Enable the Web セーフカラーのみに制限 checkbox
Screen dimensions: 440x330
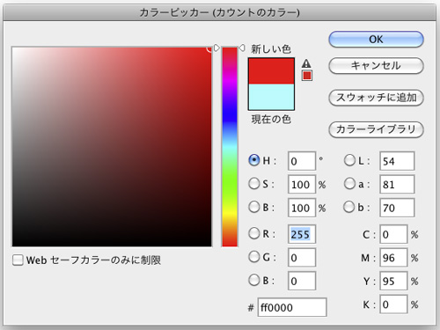point(18,260)
